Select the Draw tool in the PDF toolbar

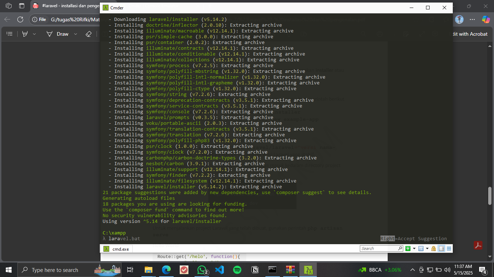click(62, 34)
